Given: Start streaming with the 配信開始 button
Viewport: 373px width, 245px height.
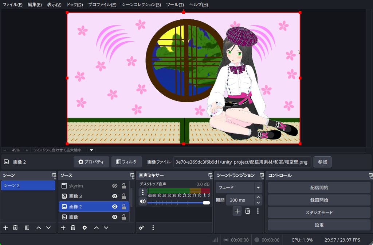Looking at the screenshot, I should pos(319,187).
